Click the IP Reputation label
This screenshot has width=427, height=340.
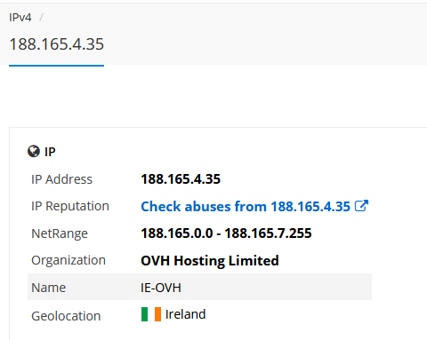tap(70, 206)
